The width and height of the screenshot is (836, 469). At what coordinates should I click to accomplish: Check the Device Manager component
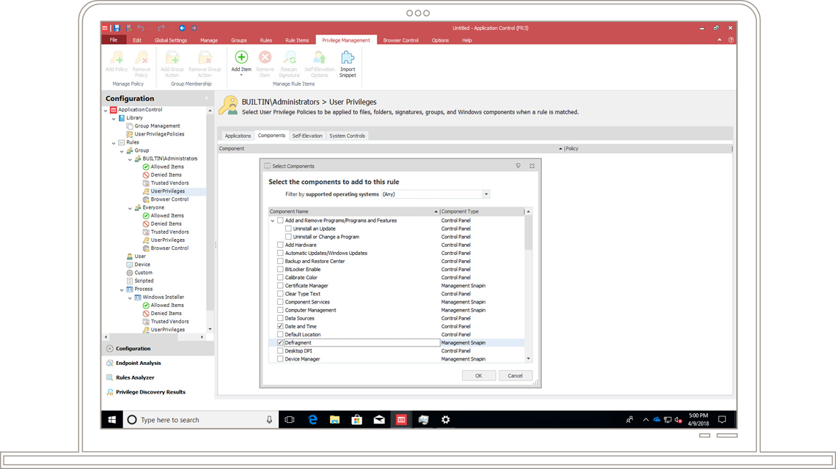click(x=280, y=359)
